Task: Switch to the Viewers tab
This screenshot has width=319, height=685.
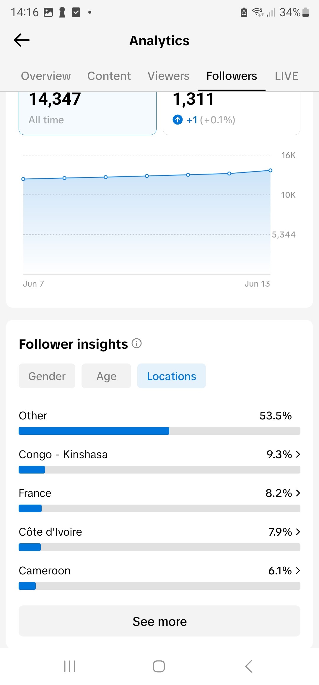Action: pyautogui.click(x=168, y=76)
